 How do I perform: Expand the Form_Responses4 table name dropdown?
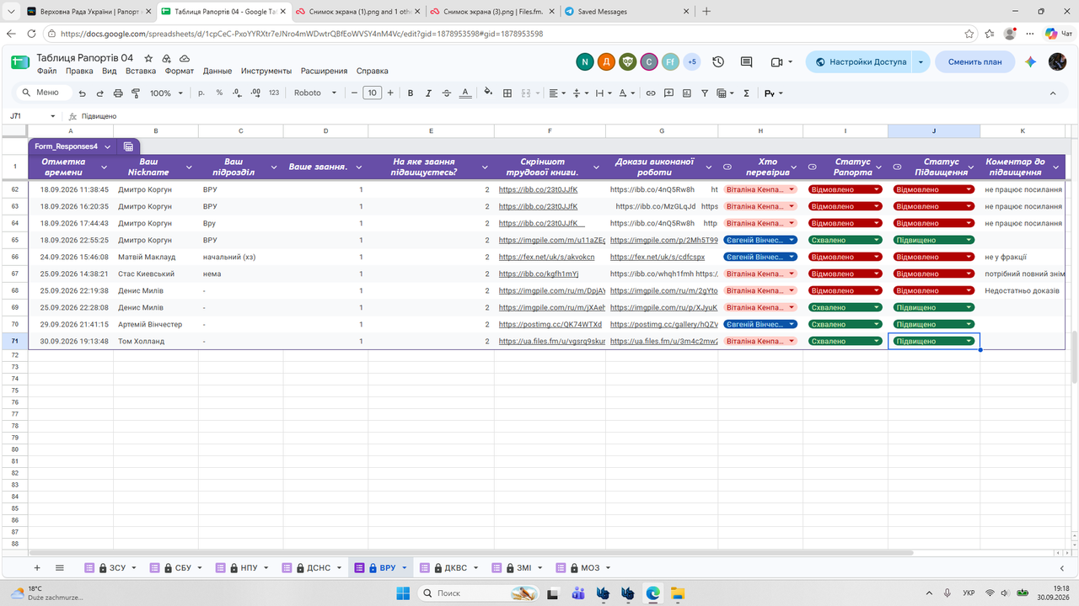(108, 146)
